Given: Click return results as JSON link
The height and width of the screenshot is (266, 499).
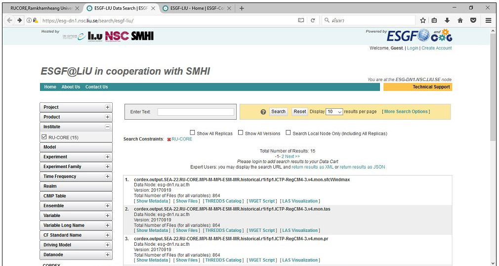Looking at the screenshot, I should pyautogui.click(x=362, y=167).
